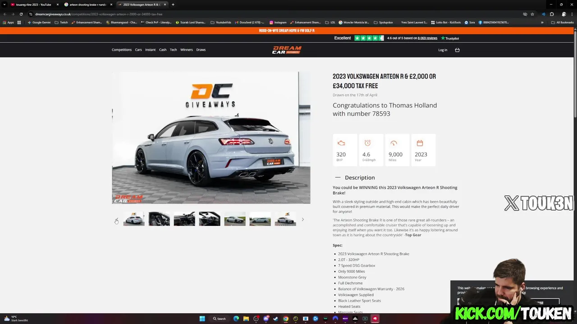Close the touareg rline YouTube tab
Viewport: 577px width, 324px height.
57,4
